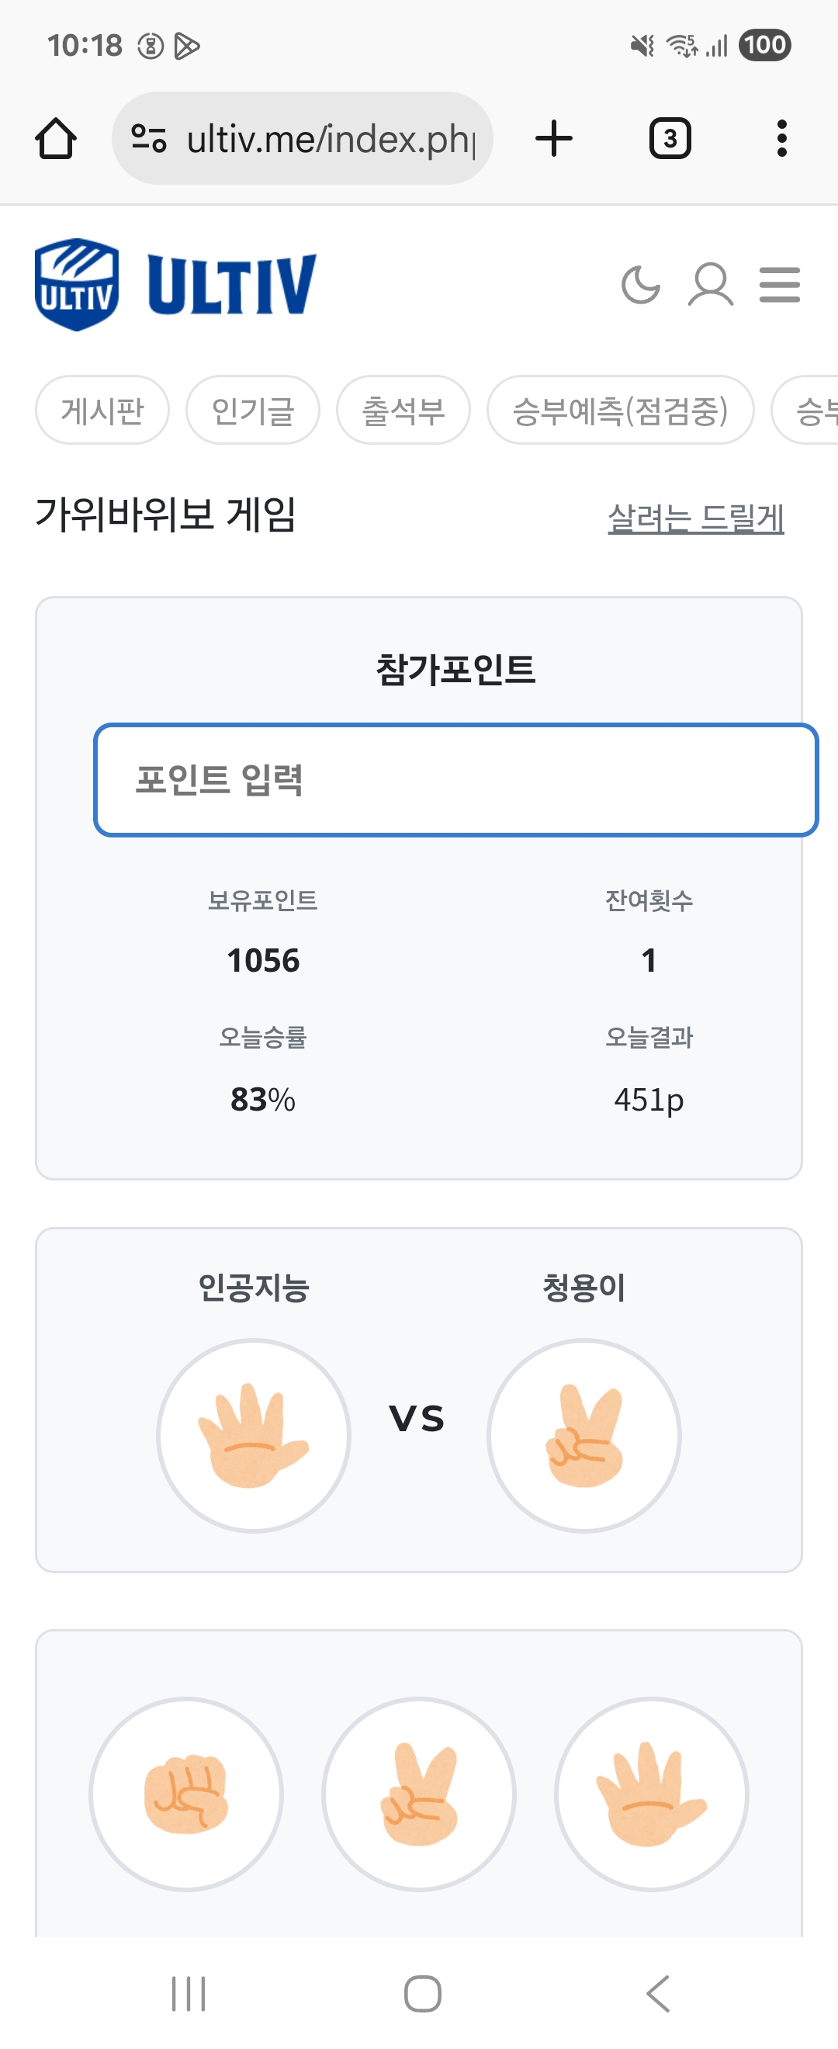The width and height of the screenshot is (838, 2049).
Task: Focus the 포인트 입력 input field
Action: [x=456, y=779]
